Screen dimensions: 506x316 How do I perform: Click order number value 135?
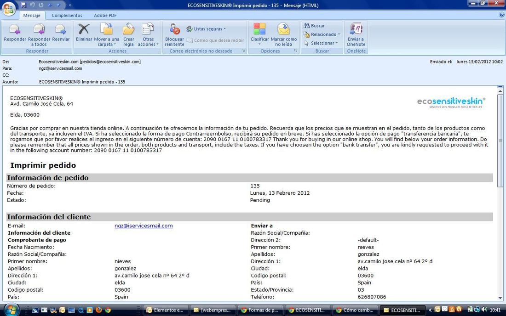click(x=255, y=186)
